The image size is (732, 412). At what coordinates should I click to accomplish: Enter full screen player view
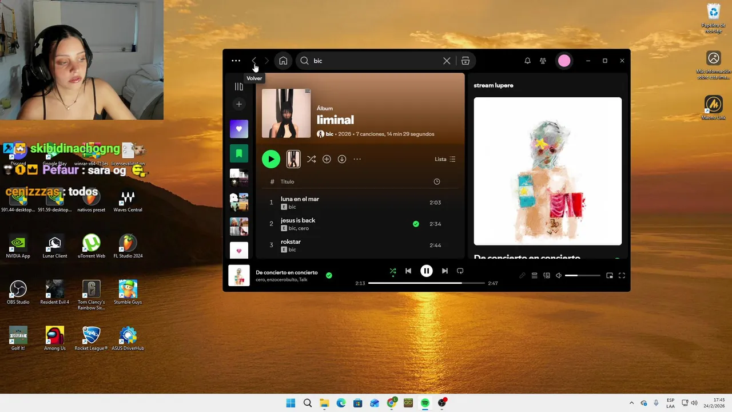point(622,275)
